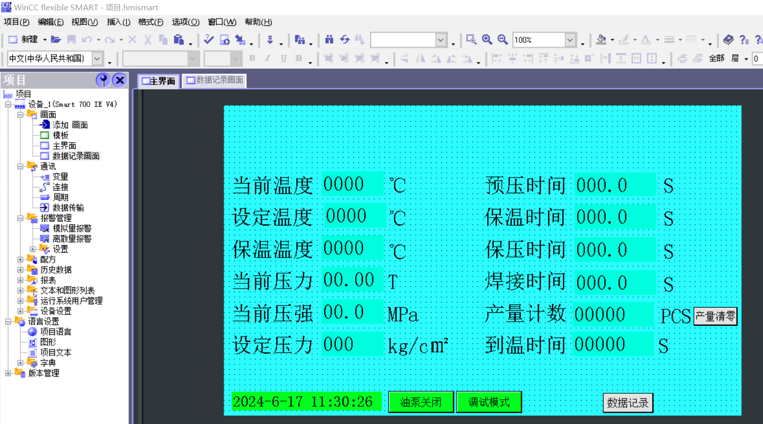Viewport: 763px width, 424px height.
Task: Expand the 历史数据 tree node
Action: pyautogui.click(x=21, y=270)
